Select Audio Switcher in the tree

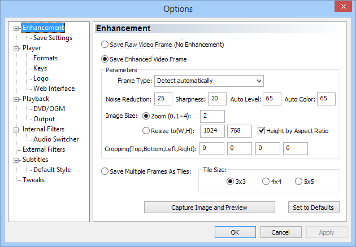click(x=56, y=139)
